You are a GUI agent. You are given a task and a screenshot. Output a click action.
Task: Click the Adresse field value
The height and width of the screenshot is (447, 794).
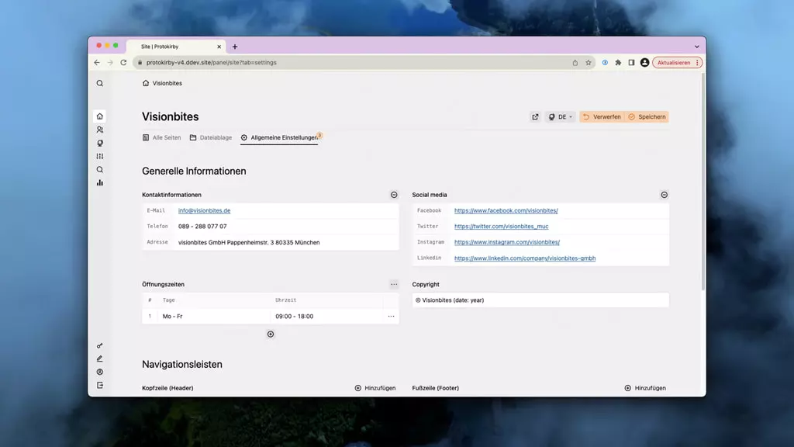point(249,242)
